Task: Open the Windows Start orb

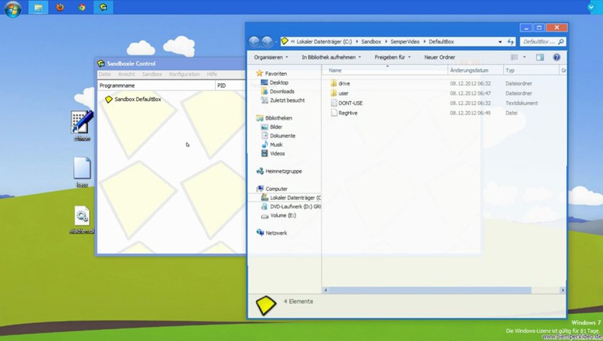Action: (13, 8)
